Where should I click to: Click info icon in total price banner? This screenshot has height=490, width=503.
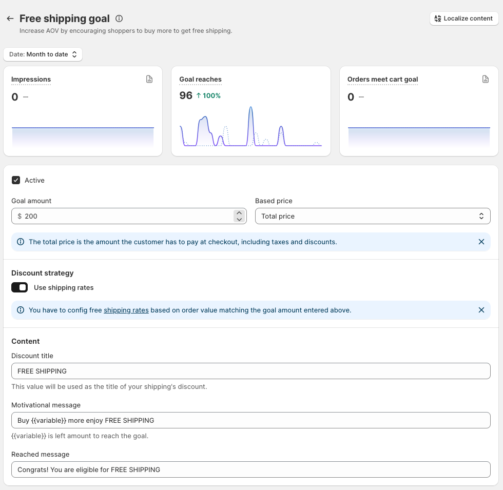tap(21, 242)
